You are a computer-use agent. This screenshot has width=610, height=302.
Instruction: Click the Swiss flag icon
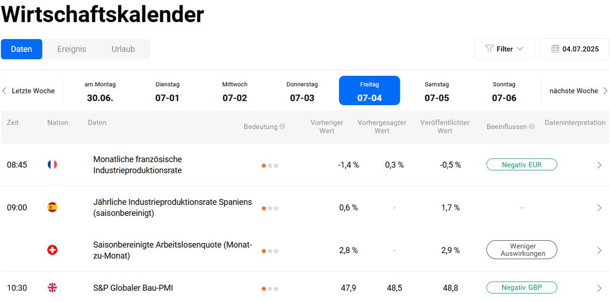52,250
